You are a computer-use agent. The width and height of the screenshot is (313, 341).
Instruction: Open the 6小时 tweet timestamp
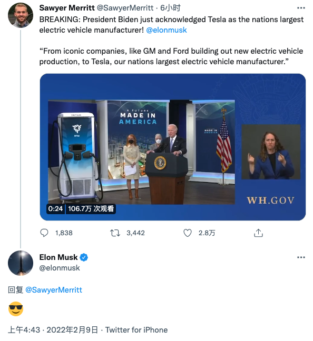click(x=170, y=8)
